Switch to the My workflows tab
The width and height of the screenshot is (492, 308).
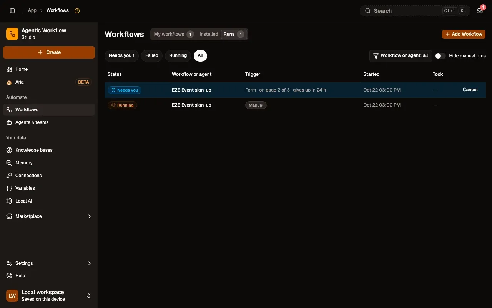pyautogui.click(x=173, y=34)
